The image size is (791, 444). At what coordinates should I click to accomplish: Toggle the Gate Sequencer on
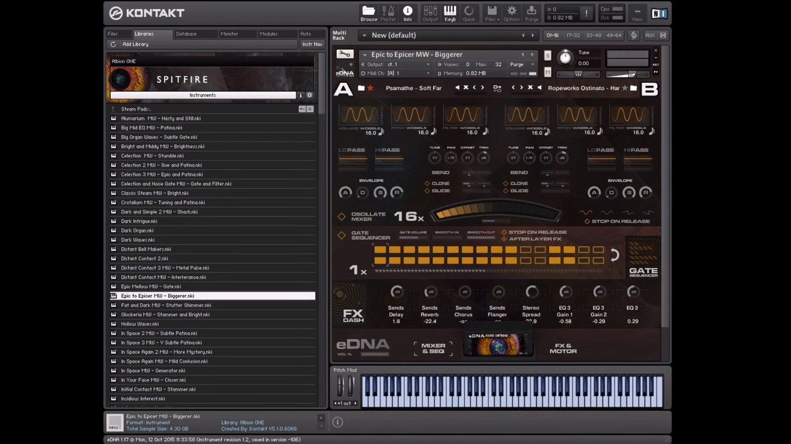(341, 235)
